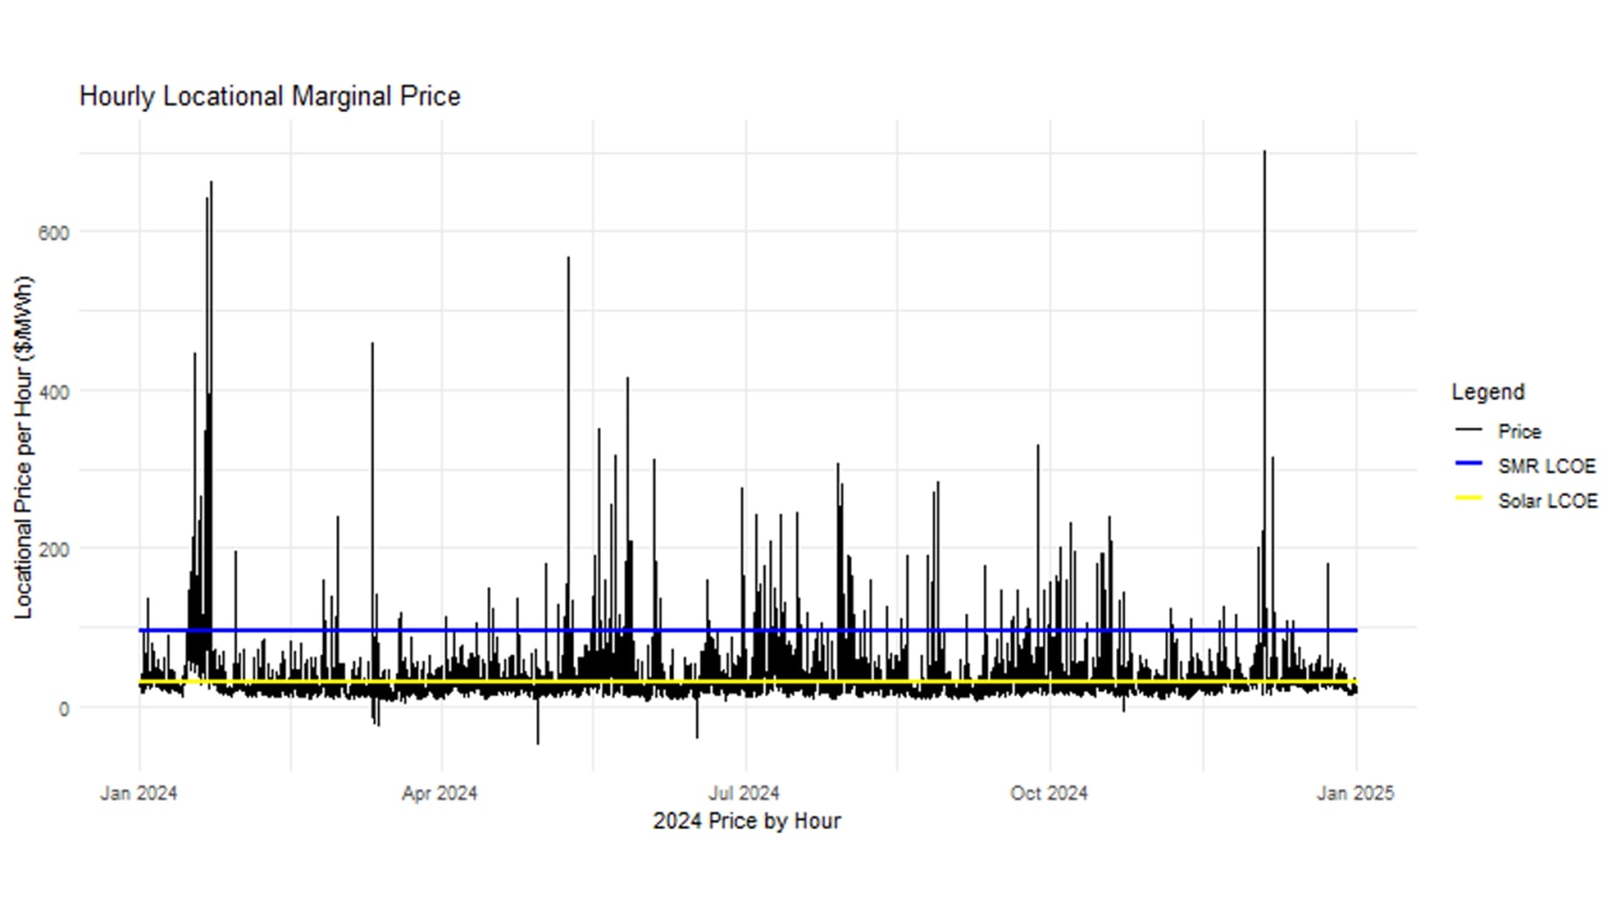Click the 0 y-axis tick label
Screen dimensions: 1621x912
click(63, 709)
